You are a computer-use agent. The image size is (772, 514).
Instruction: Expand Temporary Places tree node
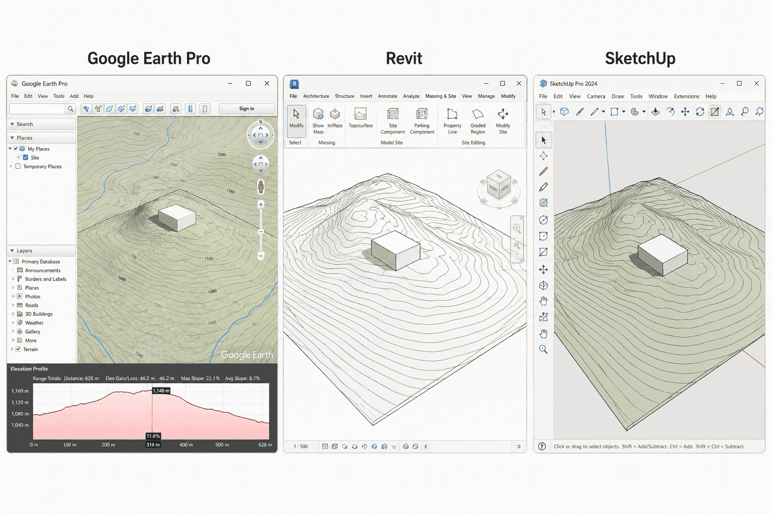(x=11, y=166)
